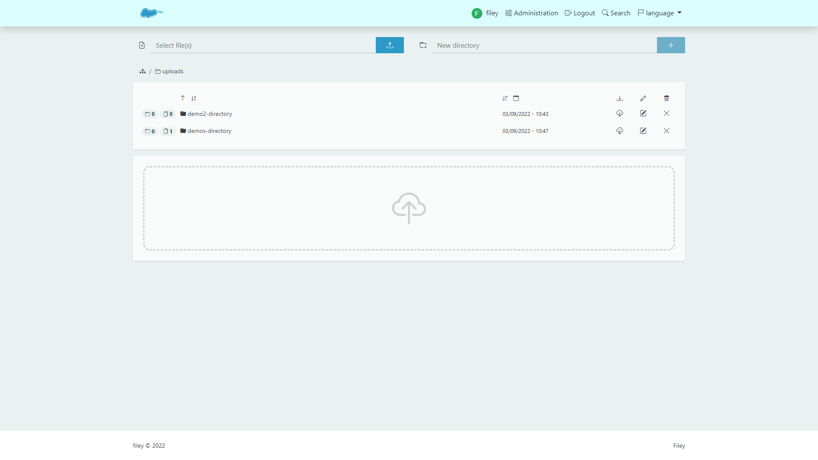The height and width of the screenshot is (460, 818).
Task: Expand the language dropdown
Action: pyautogui.click(x=660, y=13)
